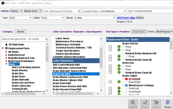Check the Caliper Front Right checkbox

pyautogui.click(x=110, y=91)
